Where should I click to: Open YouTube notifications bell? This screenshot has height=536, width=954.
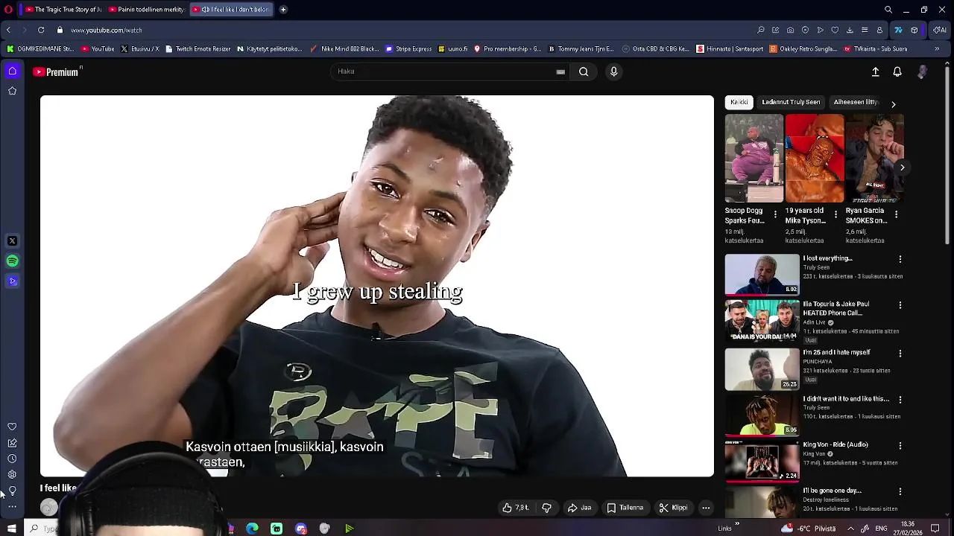click(897, 71)
